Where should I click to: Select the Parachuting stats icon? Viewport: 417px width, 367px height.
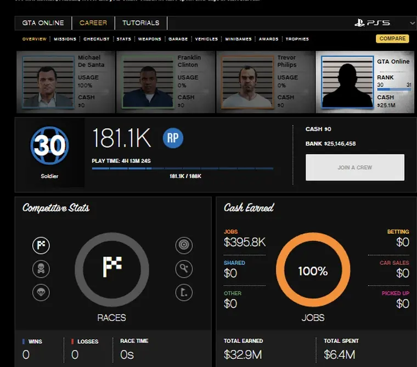[41, 292]
